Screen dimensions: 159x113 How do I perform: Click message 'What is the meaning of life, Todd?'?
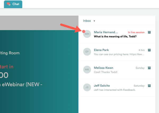[x=115, y=37]
